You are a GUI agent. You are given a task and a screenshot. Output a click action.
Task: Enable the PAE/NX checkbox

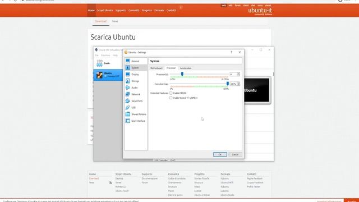click(171, 93)
